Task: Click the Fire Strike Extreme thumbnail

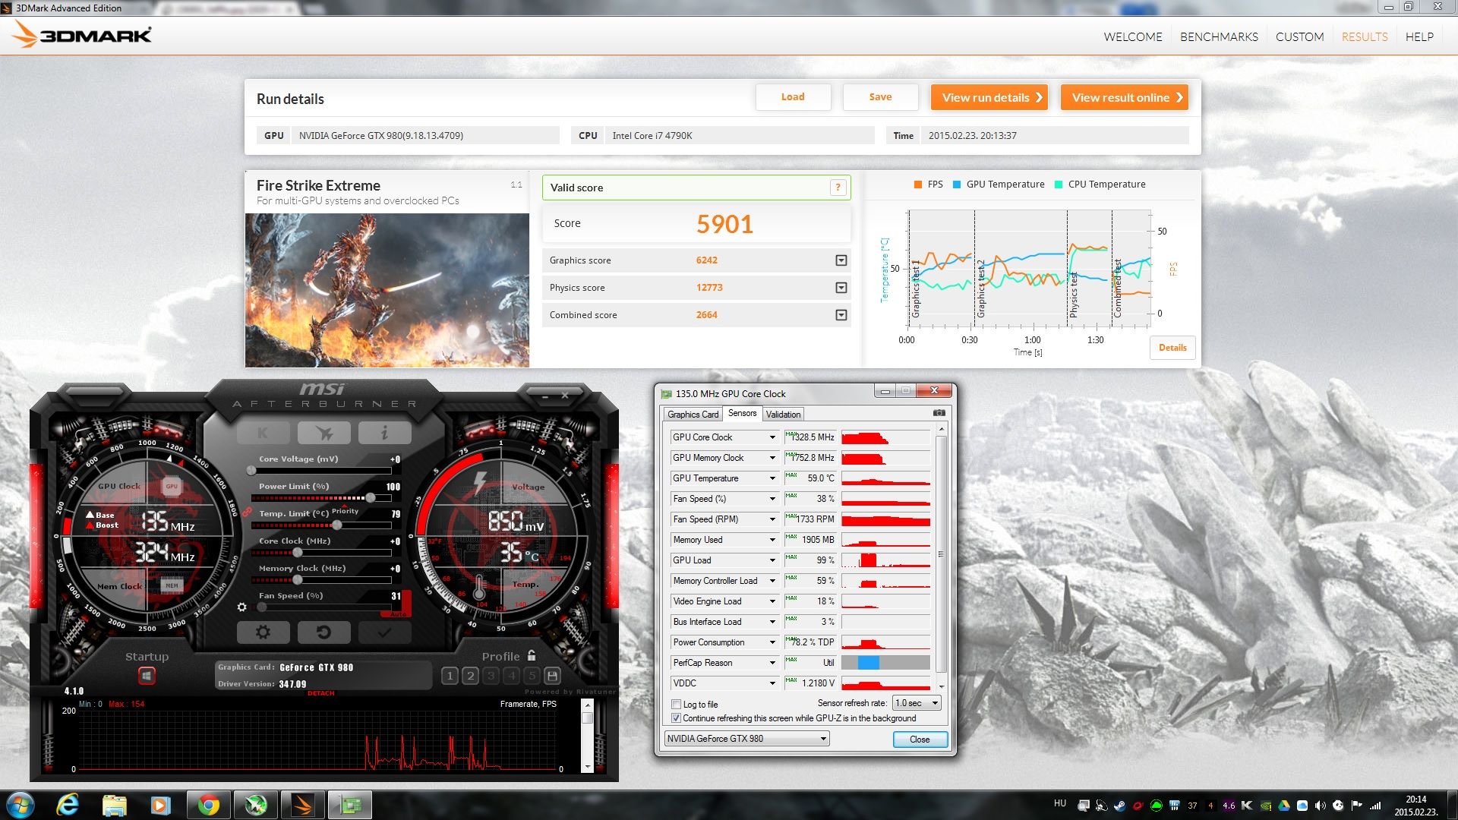Action: (387, 290)
